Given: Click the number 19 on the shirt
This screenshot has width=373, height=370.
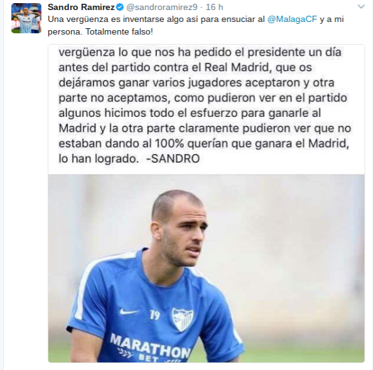Looking at the screenshot, I should [x=154, y=315].
